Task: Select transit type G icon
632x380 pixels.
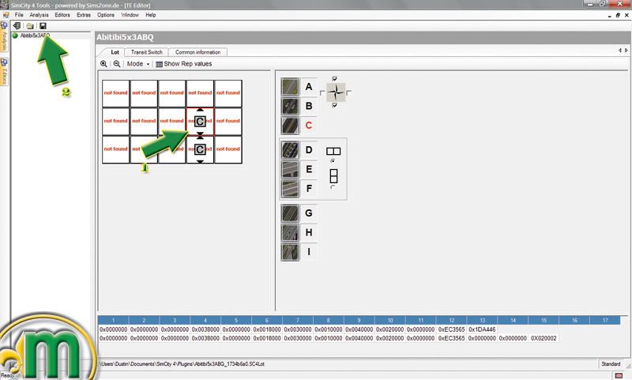Action: point(290,213)
